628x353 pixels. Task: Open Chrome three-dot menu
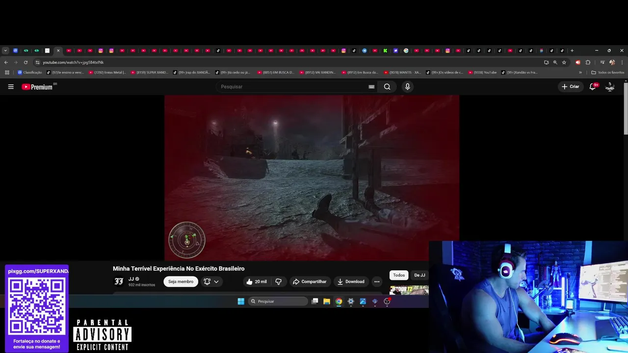(x=622, y=62)
